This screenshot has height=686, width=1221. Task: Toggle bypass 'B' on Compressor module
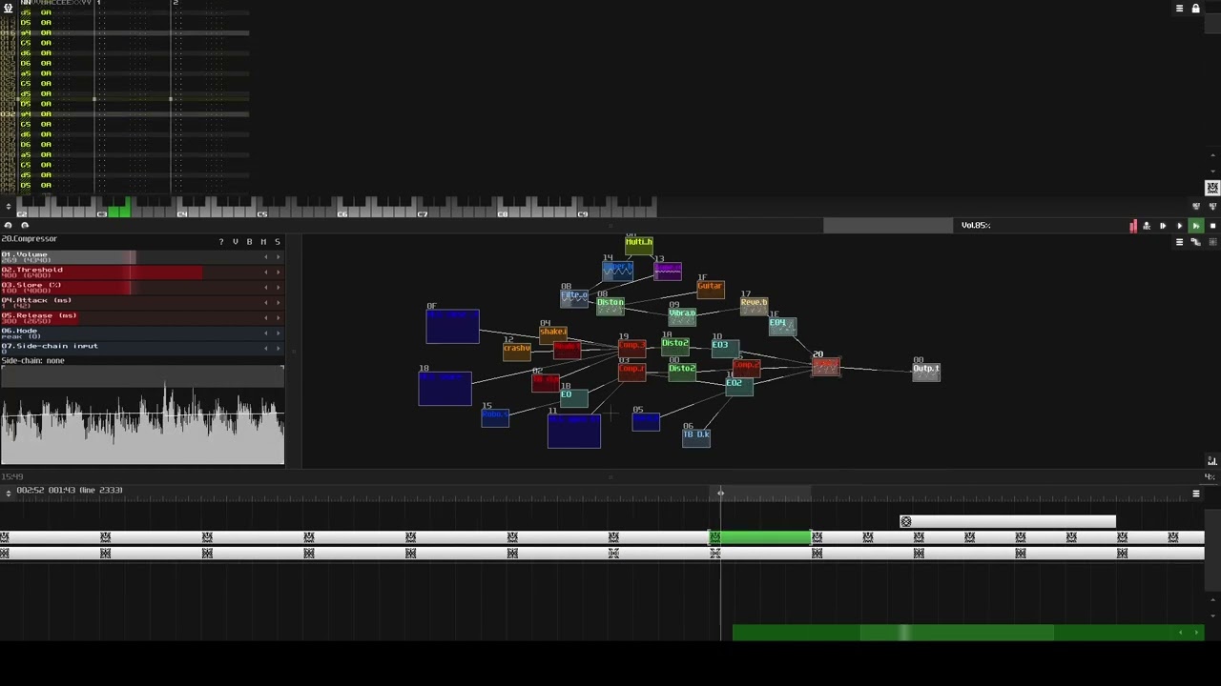point(250,242)
